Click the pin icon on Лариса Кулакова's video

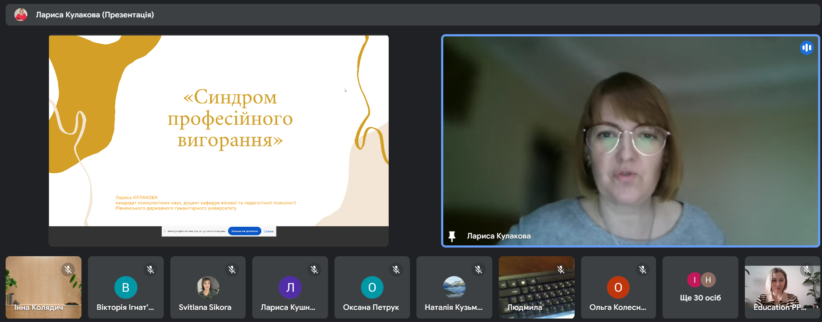tap(452, 236)
